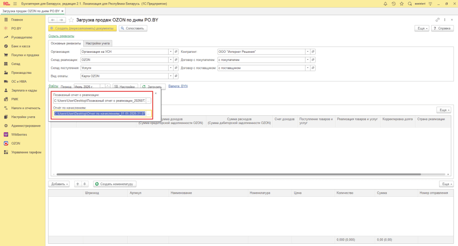
Task: Navigate forward with the right arrow
Action: click(x=61, y=20)
